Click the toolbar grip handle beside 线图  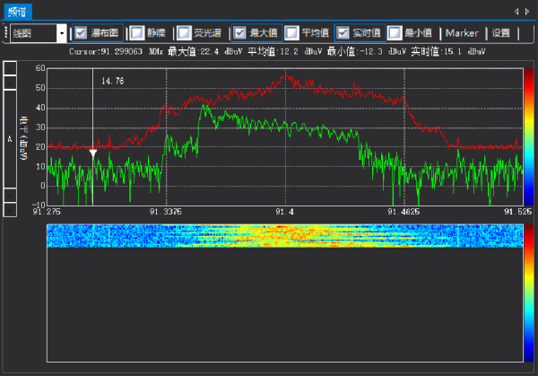tap(5, 33)
